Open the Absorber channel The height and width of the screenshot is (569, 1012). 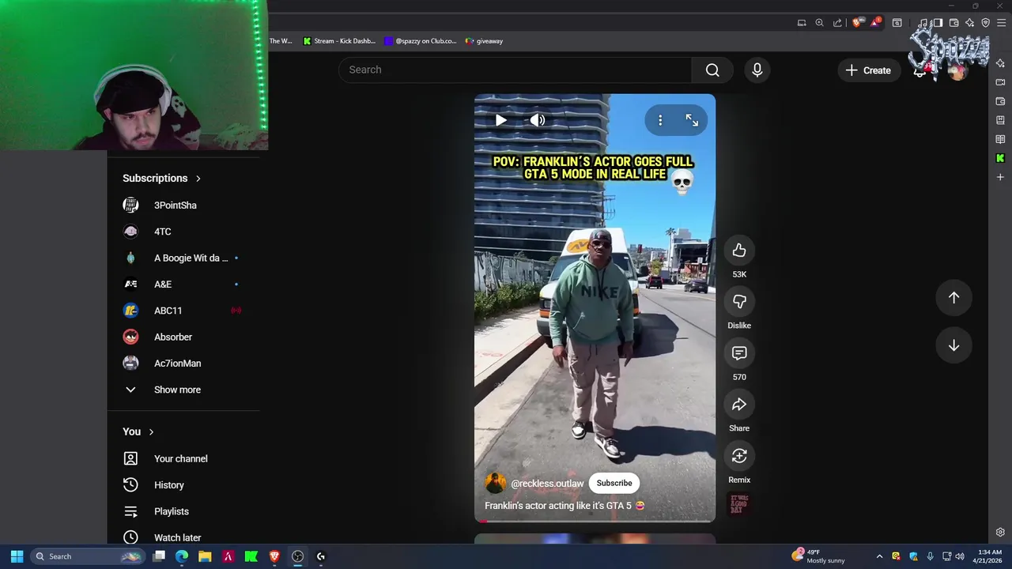pos(175,337)
